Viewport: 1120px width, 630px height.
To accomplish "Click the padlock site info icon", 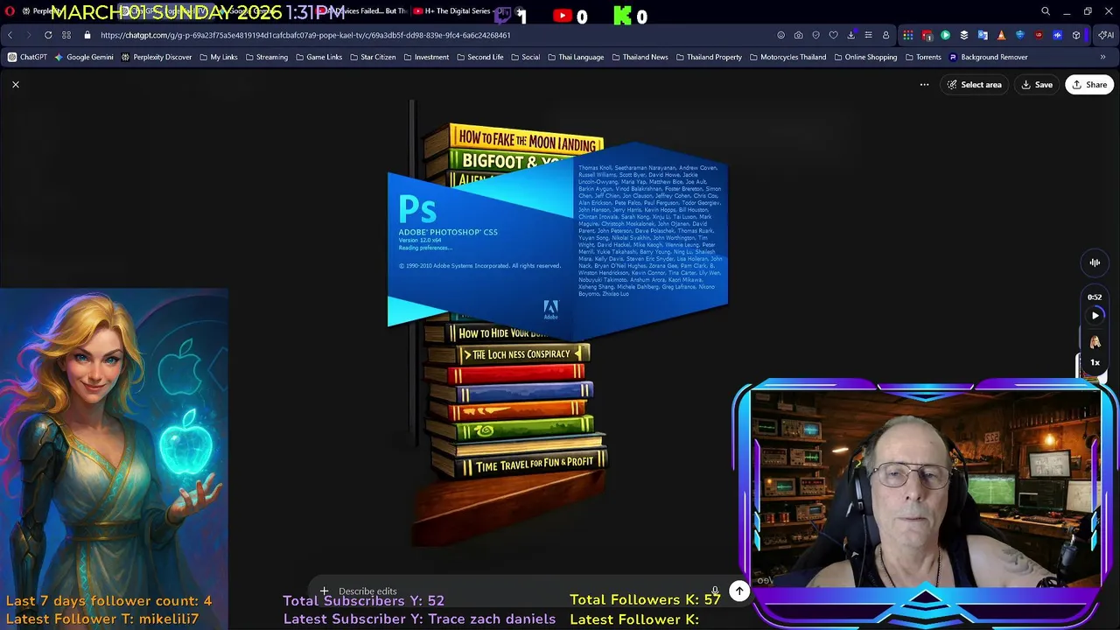I will [87, 35].
